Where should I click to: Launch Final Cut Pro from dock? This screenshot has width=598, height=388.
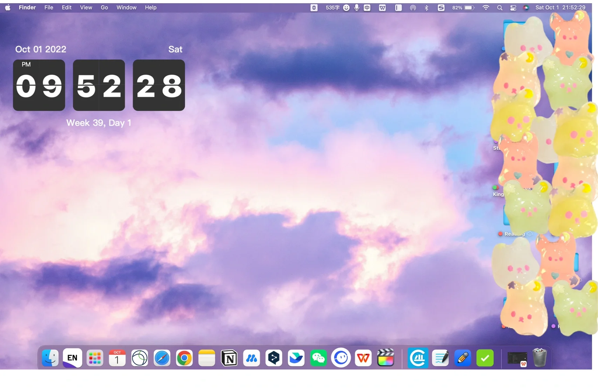386,358
